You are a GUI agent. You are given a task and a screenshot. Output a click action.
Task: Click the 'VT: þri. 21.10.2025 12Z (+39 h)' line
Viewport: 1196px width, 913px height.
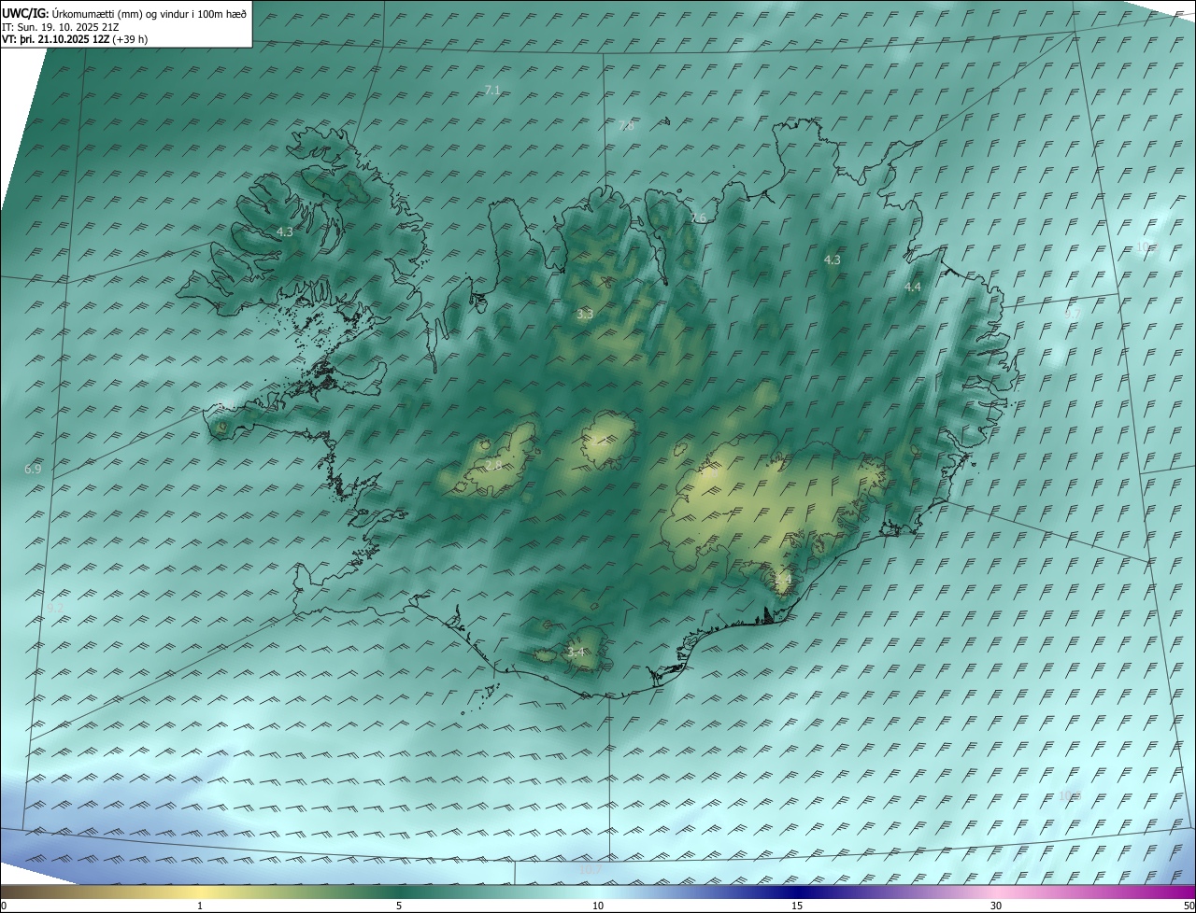coord(75,39)
